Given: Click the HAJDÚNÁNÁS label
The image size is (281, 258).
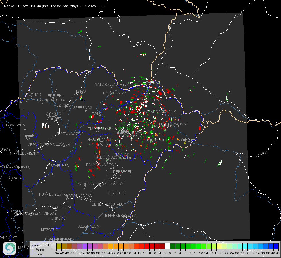Looking at the screenshot, I should (99, 139).
